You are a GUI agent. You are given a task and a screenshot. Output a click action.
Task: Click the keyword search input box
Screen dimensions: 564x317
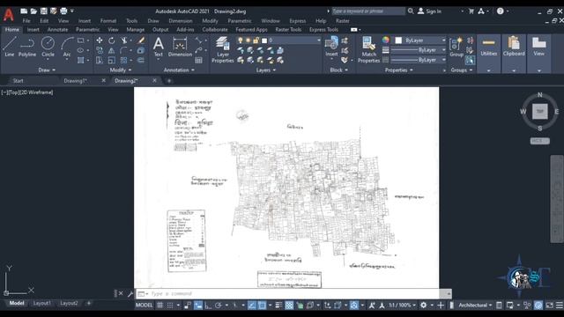pyautogui.click(x=368, y=11)
